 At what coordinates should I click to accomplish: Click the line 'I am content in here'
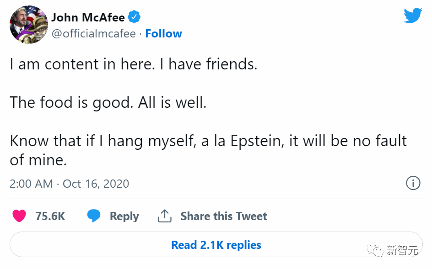click(x=134, y=64)
